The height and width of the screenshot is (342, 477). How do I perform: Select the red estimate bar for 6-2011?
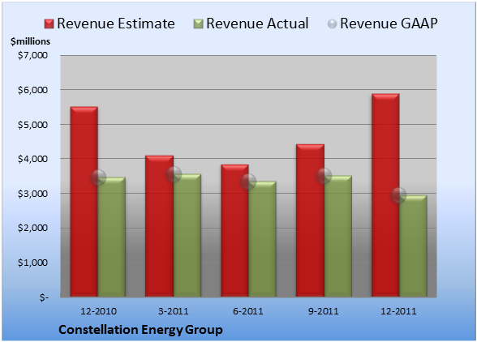click(x=234, y=230)
